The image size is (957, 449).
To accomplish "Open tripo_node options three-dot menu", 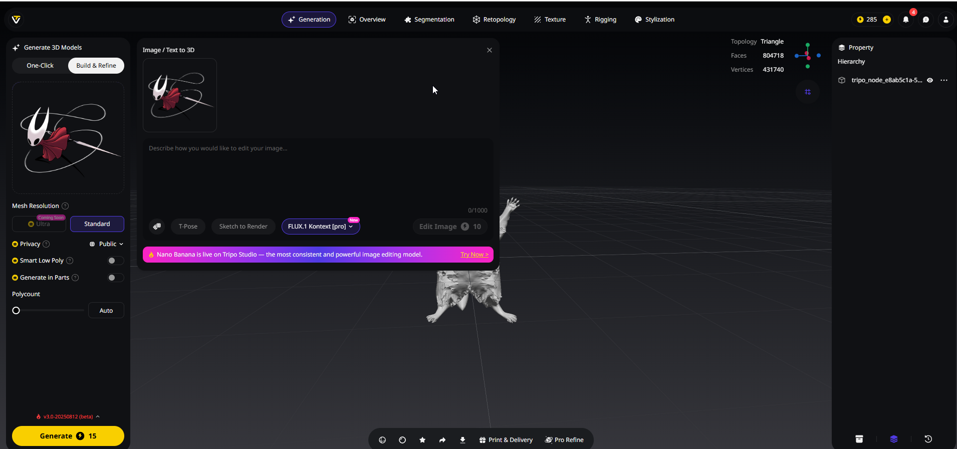I will (944, 80).
